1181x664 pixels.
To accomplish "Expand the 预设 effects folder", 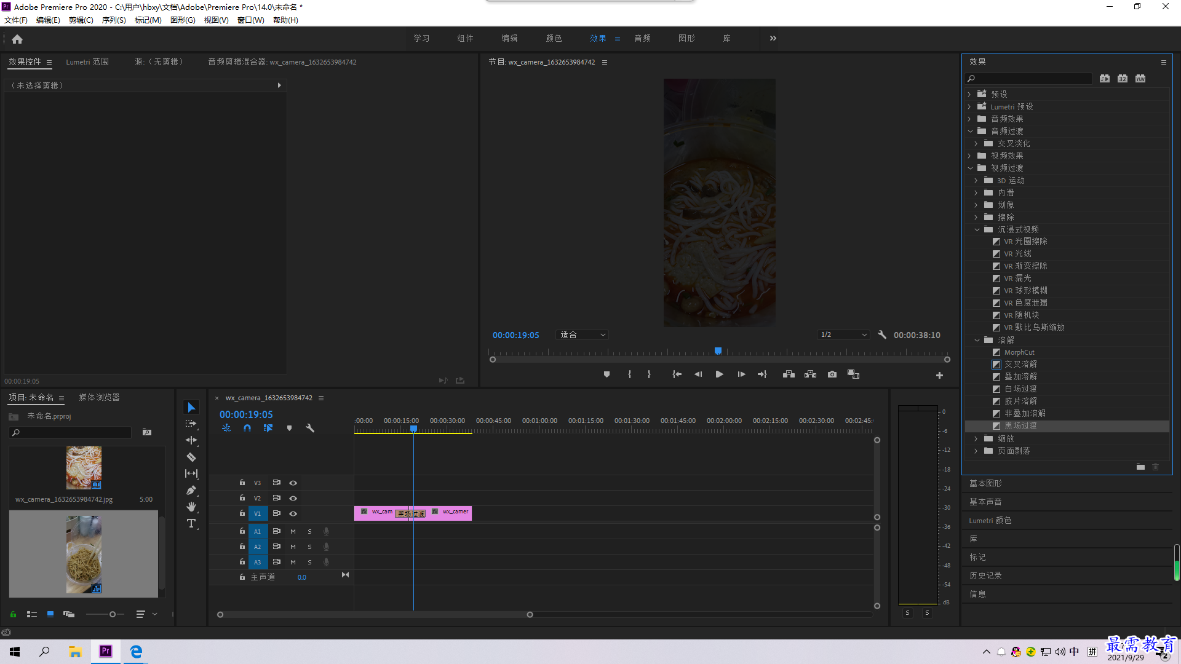I will pos(969,95).
